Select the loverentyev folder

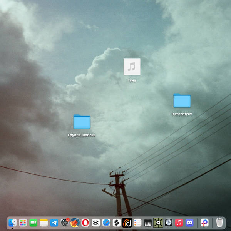pyautogui.click(x=182, y=101)
